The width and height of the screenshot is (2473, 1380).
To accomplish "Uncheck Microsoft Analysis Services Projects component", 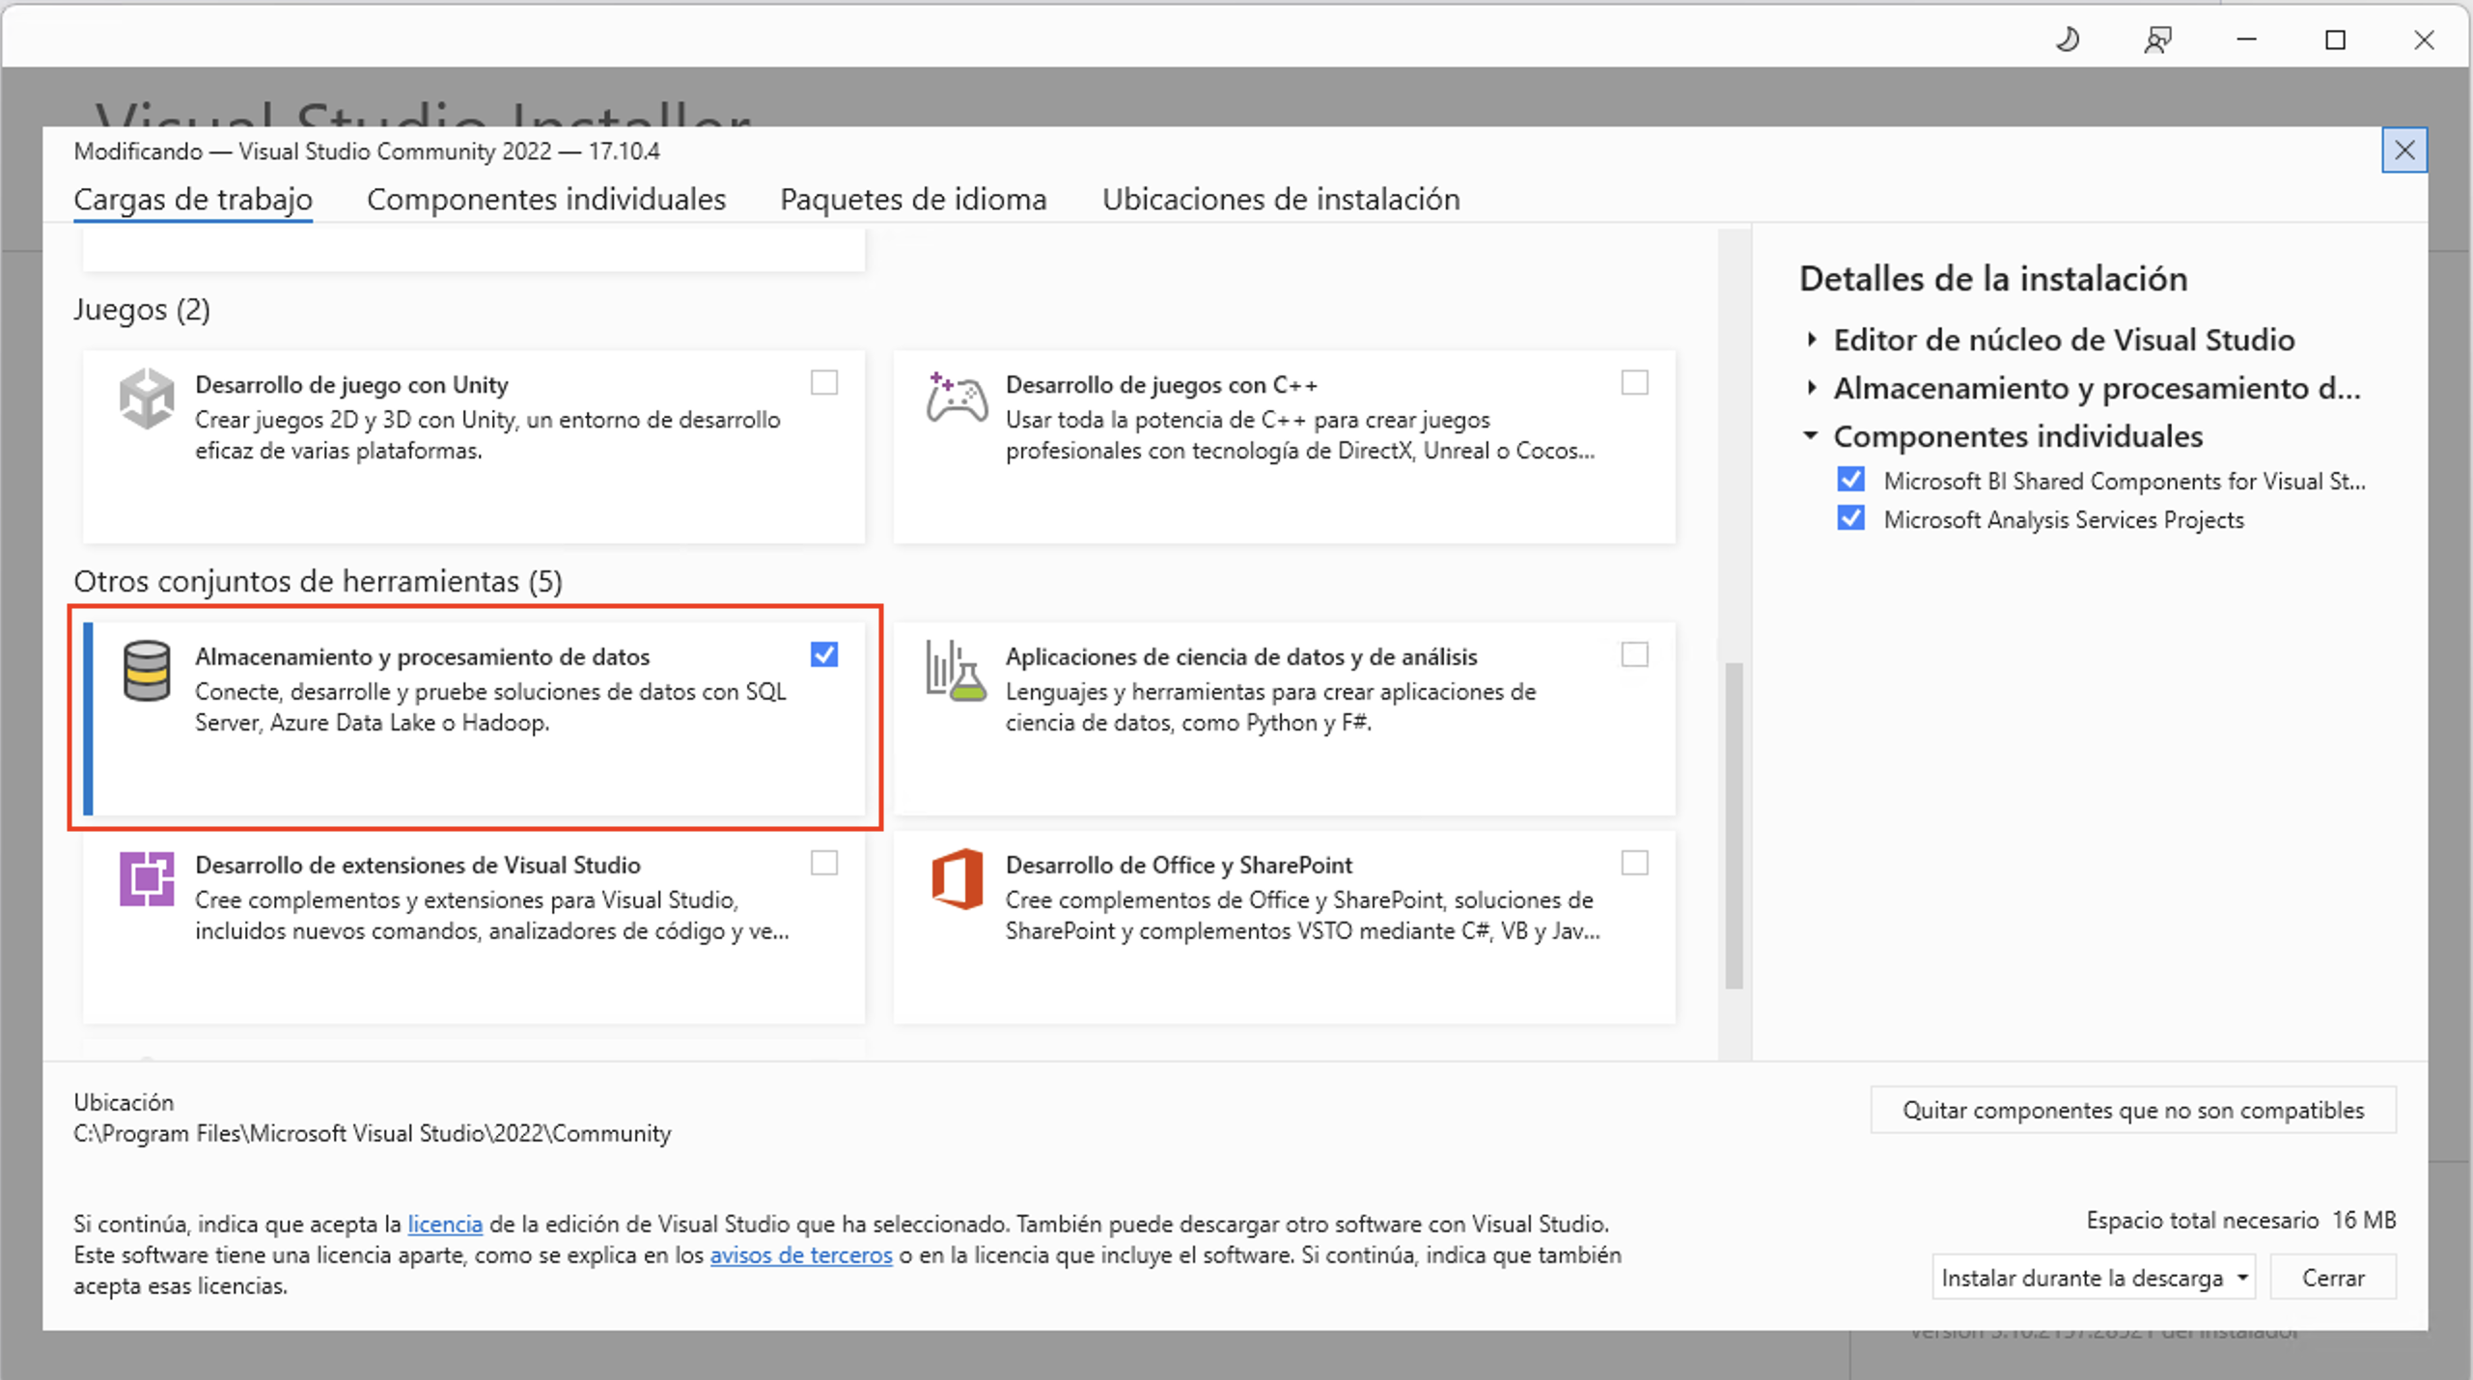I will pos(1850,518).
